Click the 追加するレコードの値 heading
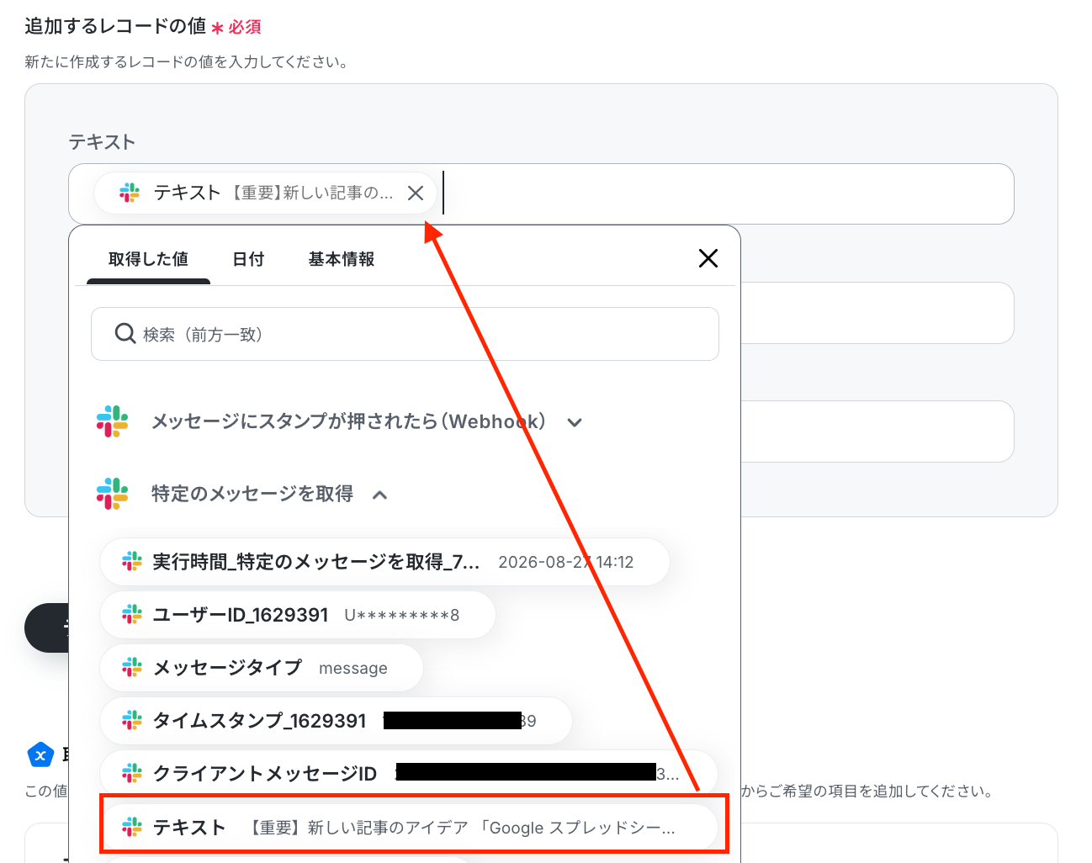The height and width of the screenshot is (863, 1092). (115, 26)
